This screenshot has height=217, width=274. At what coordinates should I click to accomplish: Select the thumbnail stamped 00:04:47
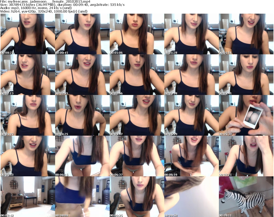click(137, 116)
